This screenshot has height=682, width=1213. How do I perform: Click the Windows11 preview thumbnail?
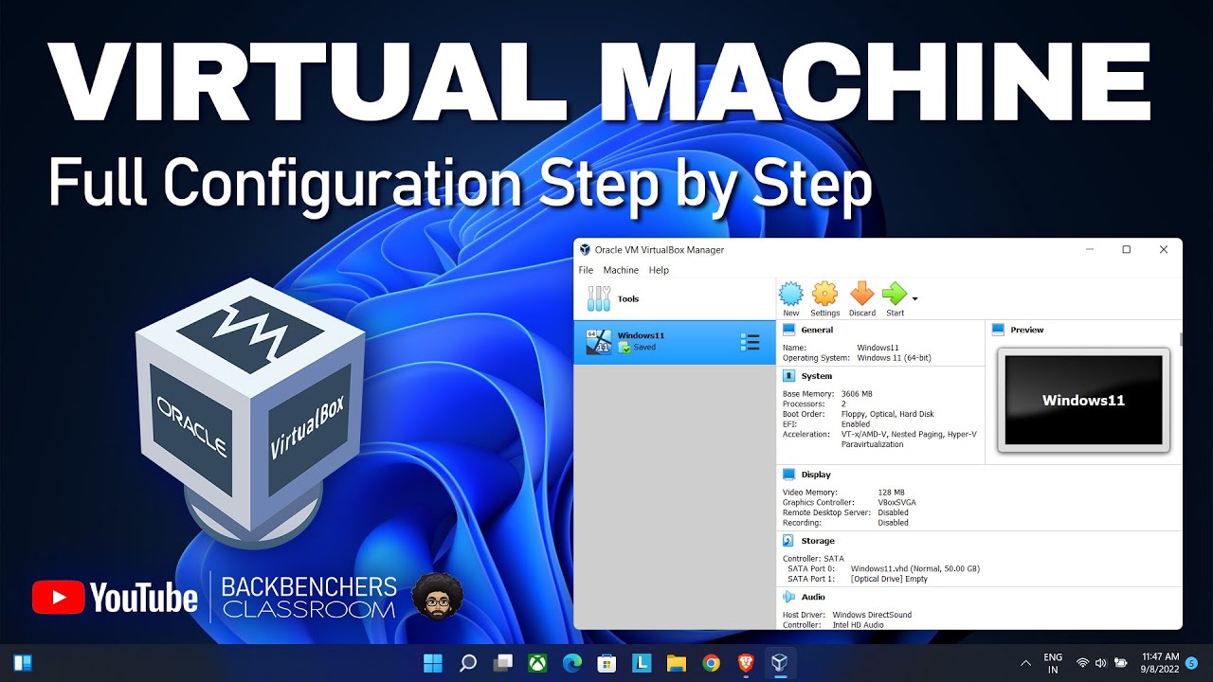[x=1083, y=400]
